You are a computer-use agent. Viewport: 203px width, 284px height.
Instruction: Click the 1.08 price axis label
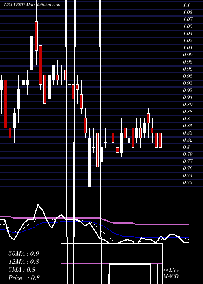point(188,12)
